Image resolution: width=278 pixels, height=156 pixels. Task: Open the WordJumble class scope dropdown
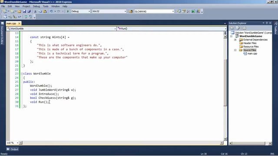[x=115, y=29]
